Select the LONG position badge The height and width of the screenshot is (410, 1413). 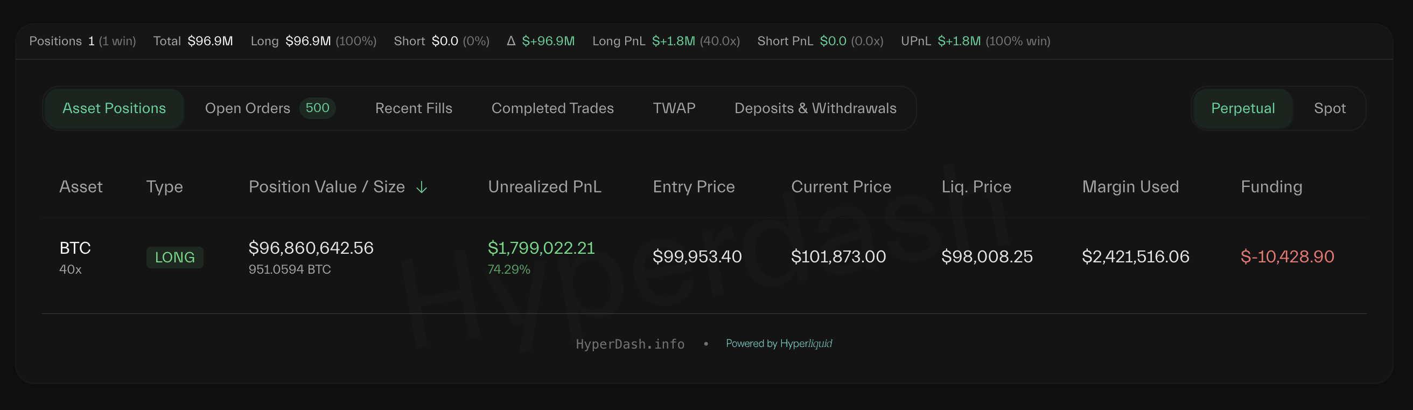click(174, 257)
